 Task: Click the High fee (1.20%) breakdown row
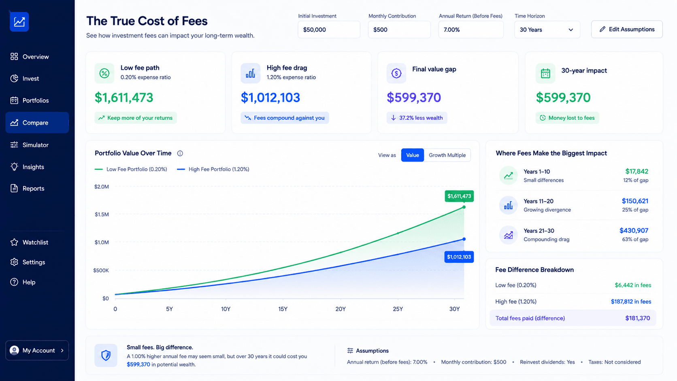tap(573, 301)
